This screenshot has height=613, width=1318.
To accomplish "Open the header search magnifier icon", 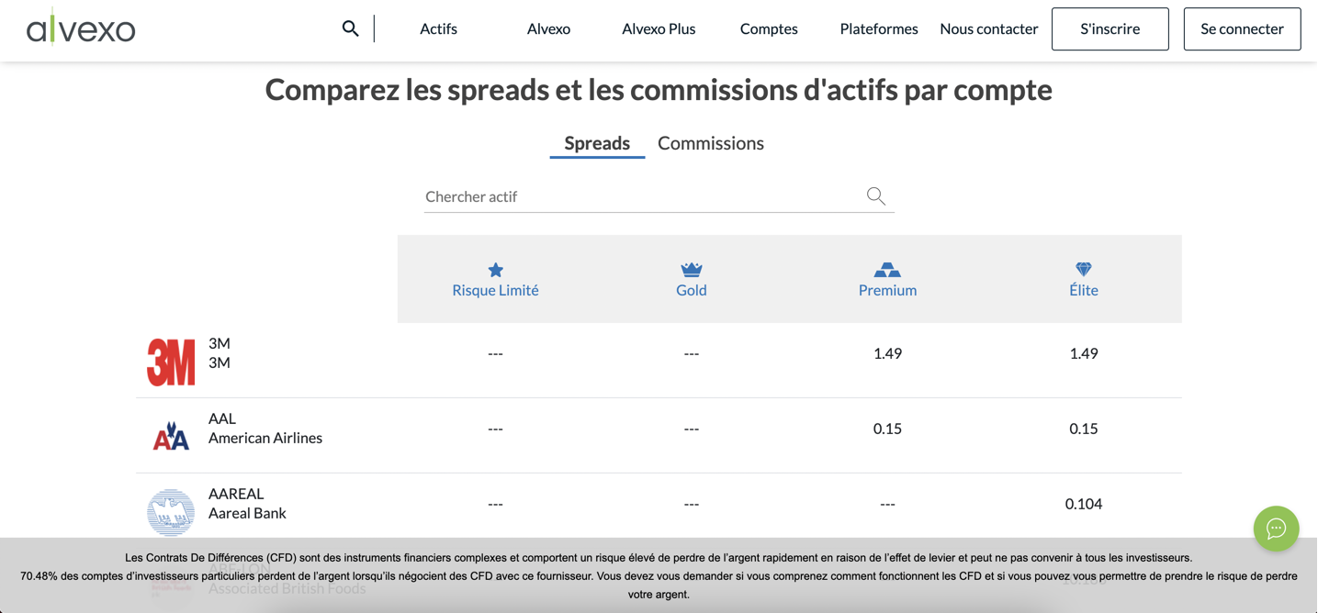I will point(350,28).
